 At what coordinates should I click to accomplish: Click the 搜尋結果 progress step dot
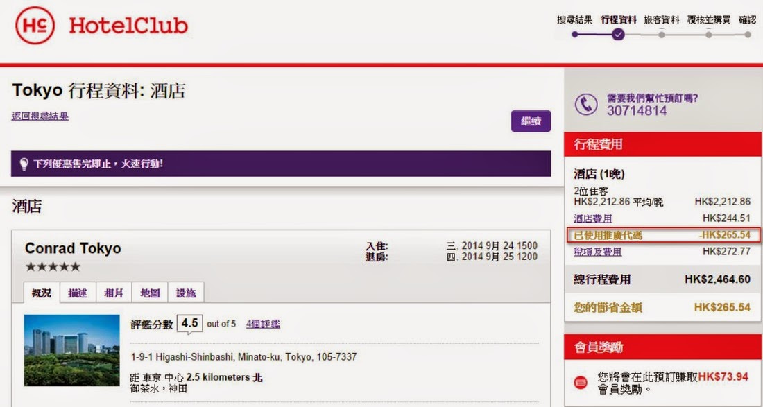(x=574, y=34)
